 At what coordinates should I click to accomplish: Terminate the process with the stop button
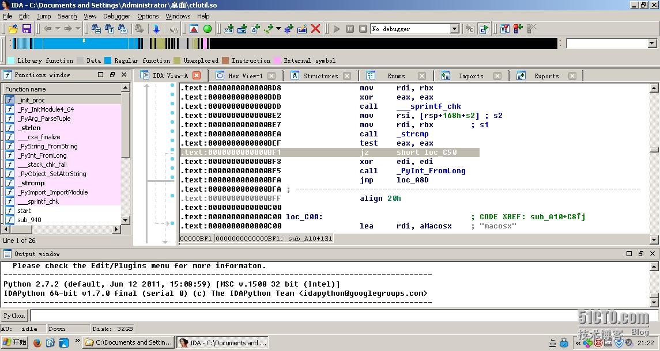coord(363,29)
